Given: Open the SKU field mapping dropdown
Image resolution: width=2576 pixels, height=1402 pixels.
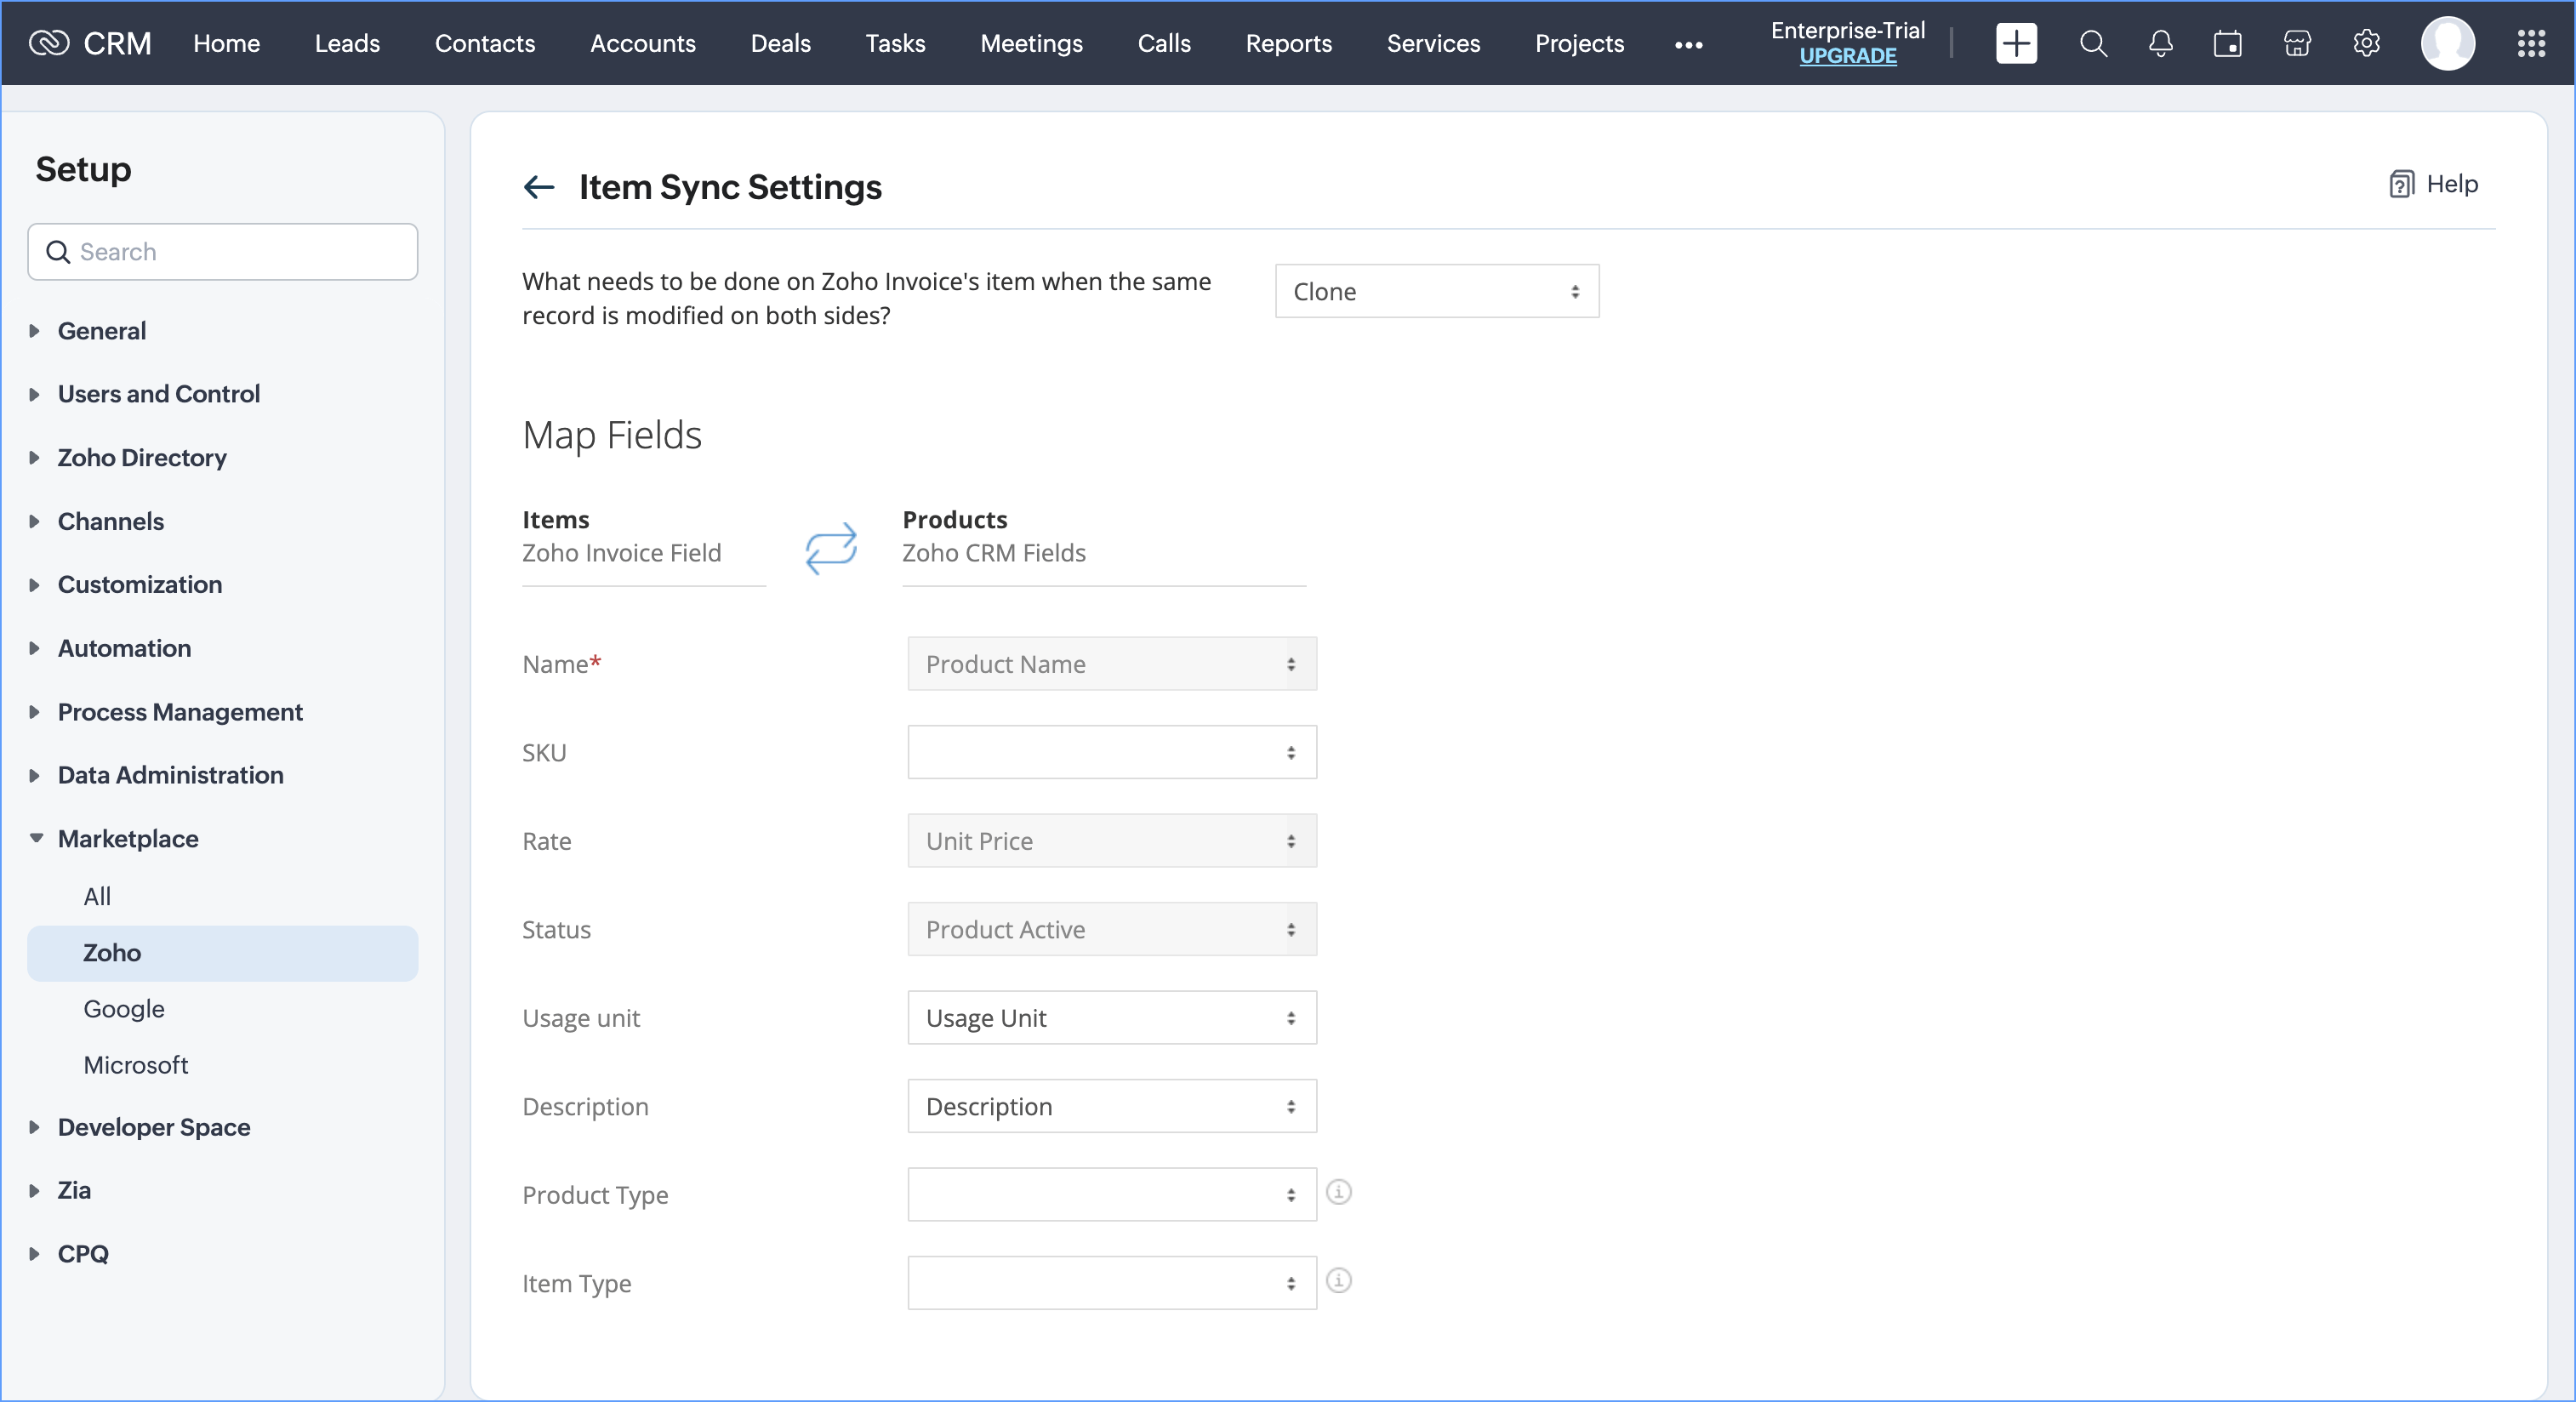Looking at the screenshot, I should [x=1111, y=753].
